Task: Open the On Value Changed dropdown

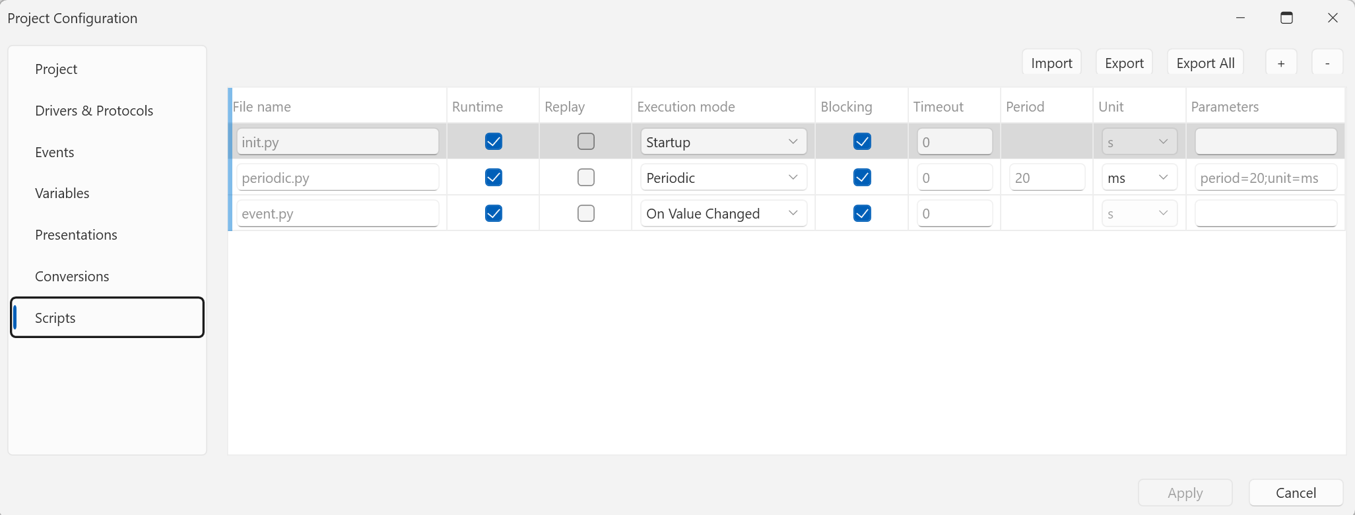Action: (x=723, y=213)
